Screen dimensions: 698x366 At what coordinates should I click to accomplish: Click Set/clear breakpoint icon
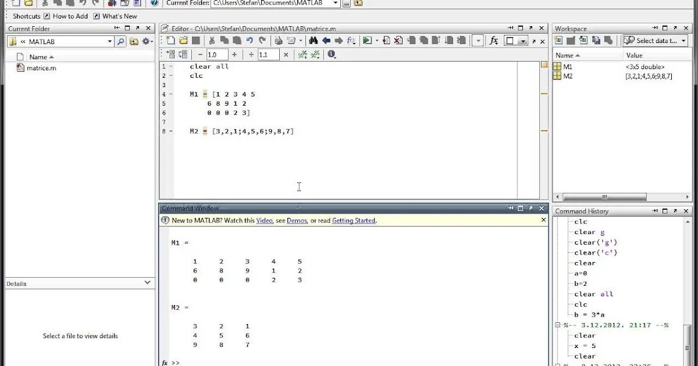(x=386, y=41)
